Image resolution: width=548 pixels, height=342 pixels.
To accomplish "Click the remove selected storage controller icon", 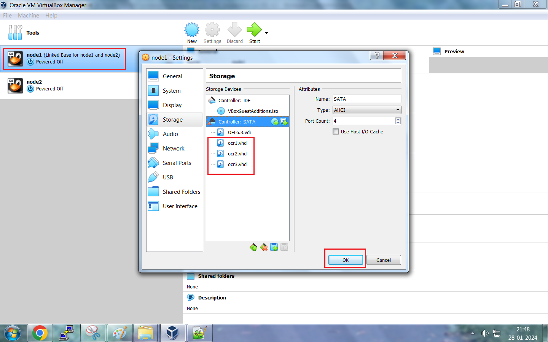I will click(264, 247).
